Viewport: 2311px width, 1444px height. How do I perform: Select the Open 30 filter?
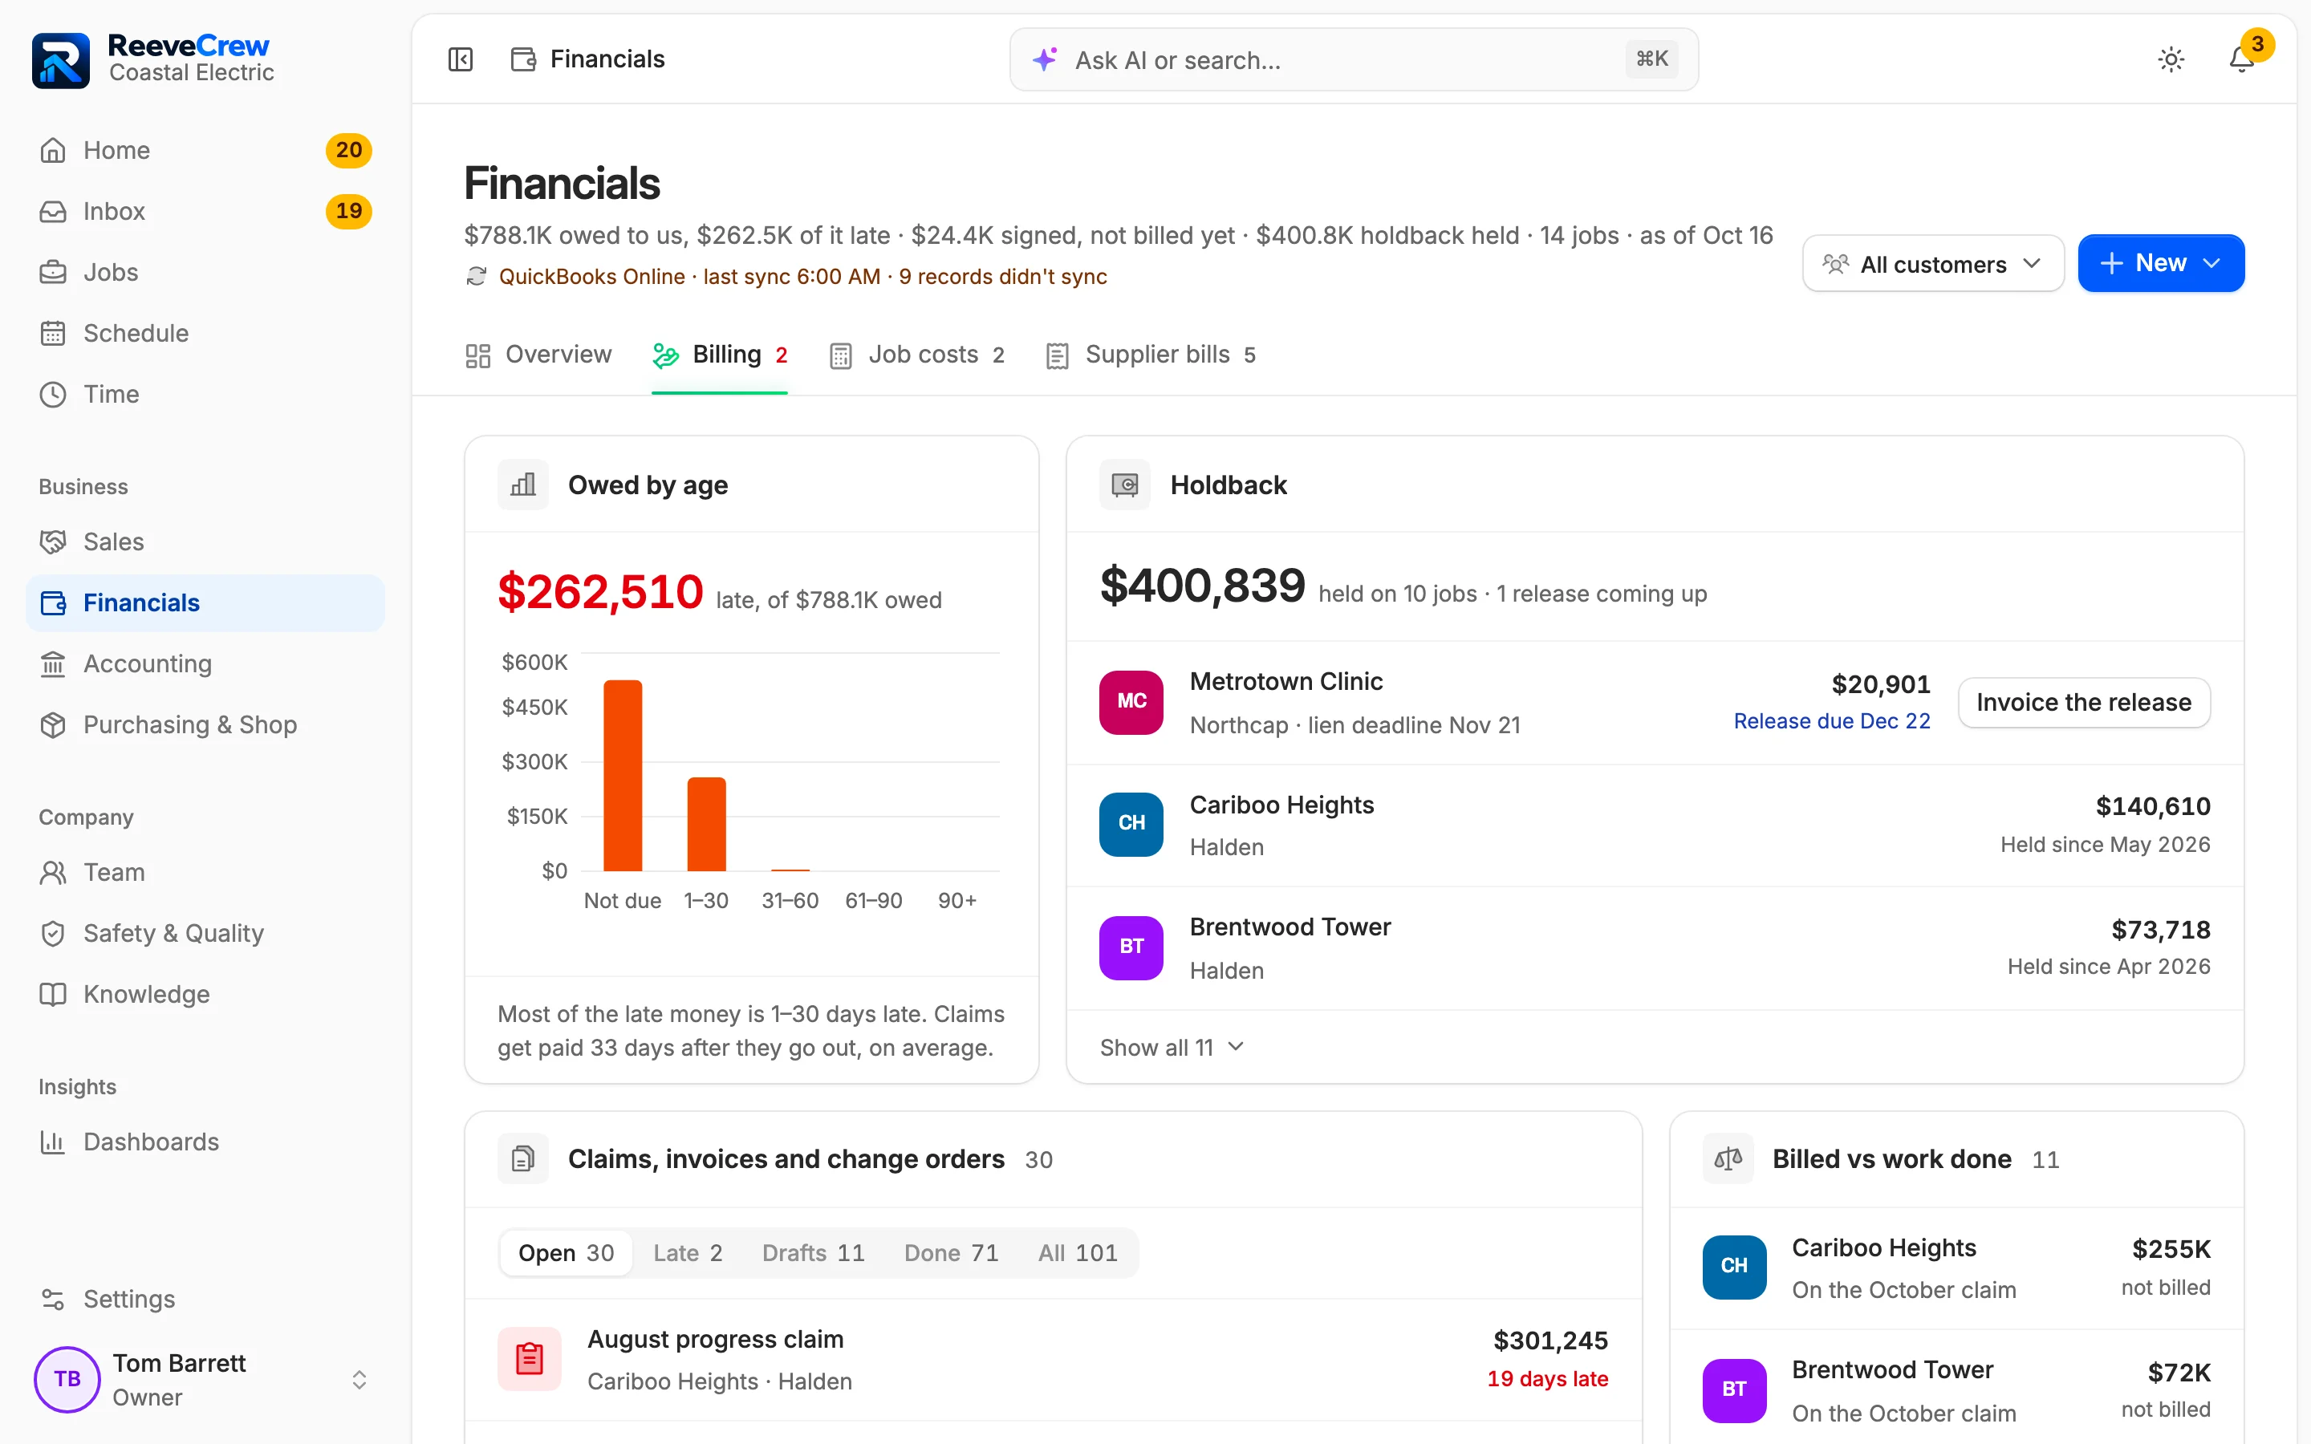(567, 1253)
